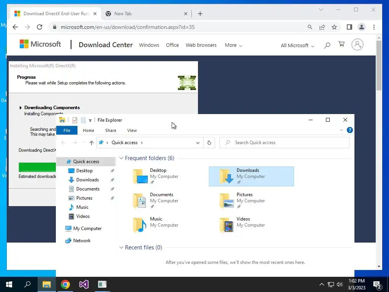Select Quick access in navigation pane

tap(86, 161)
